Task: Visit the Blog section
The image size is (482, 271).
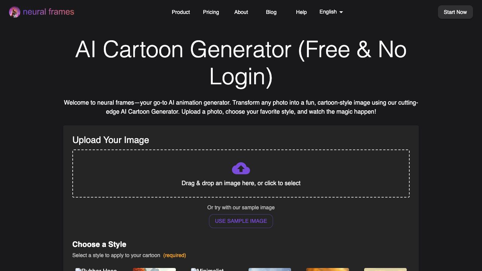Action: tap(271, 12)
